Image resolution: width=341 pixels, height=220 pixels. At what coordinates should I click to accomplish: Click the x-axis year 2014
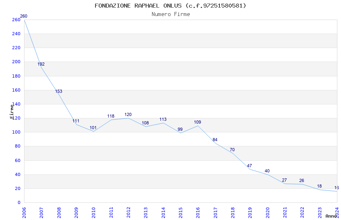click(163, 212)
